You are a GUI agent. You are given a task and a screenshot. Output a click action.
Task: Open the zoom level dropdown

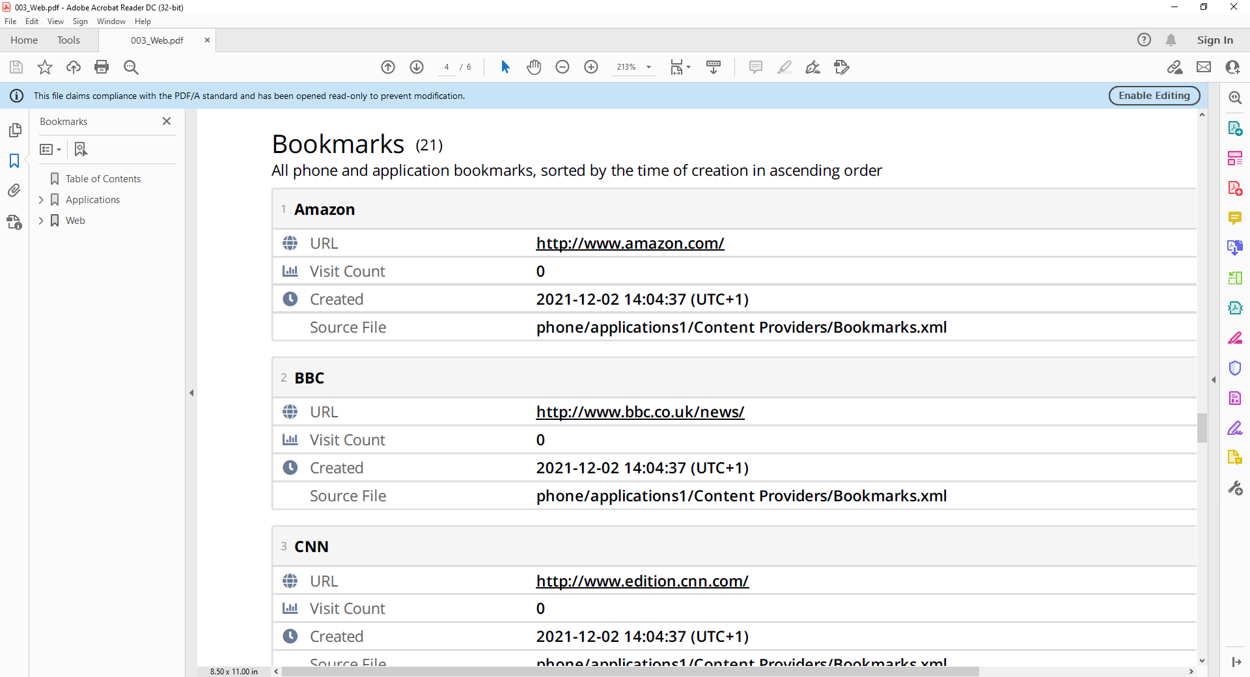coord(648,67)
